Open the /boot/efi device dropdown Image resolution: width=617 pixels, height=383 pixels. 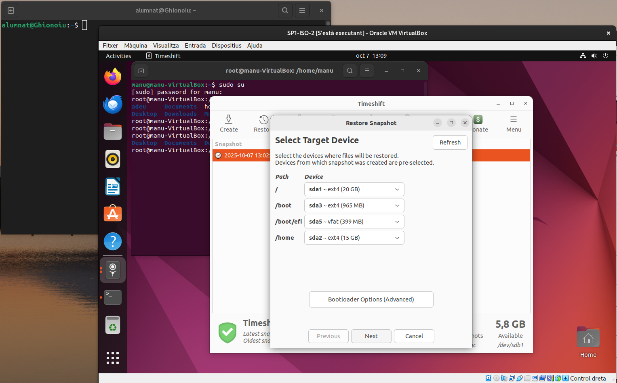coord(354,222)
